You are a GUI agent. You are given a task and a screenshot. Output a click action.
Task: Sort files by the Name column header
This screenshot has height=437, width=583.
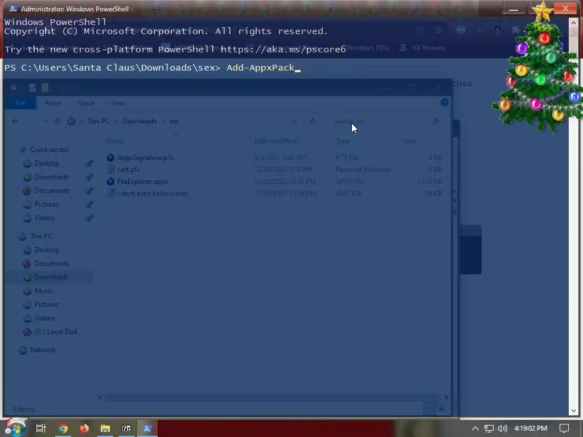tap(114, 141)
